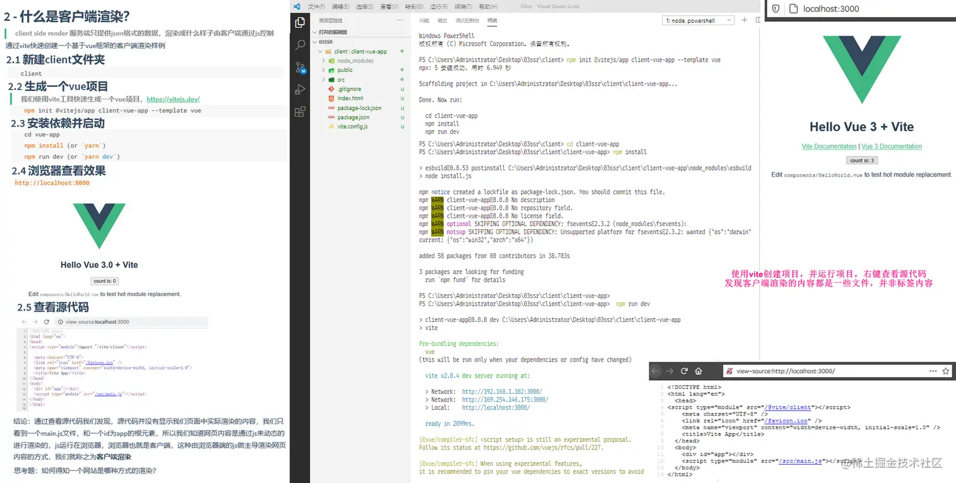Open page actions (…) in view-source address bar
956x483 pixels.
tap(933, 371)
